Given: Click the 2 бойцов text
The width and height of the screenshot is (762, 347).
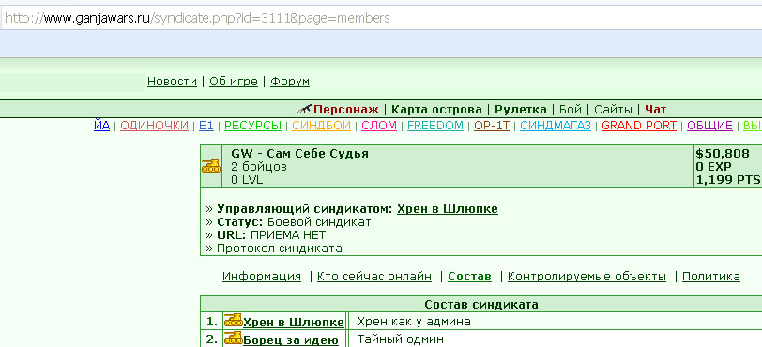Looking at the screenshot, I should coord(259,167).
